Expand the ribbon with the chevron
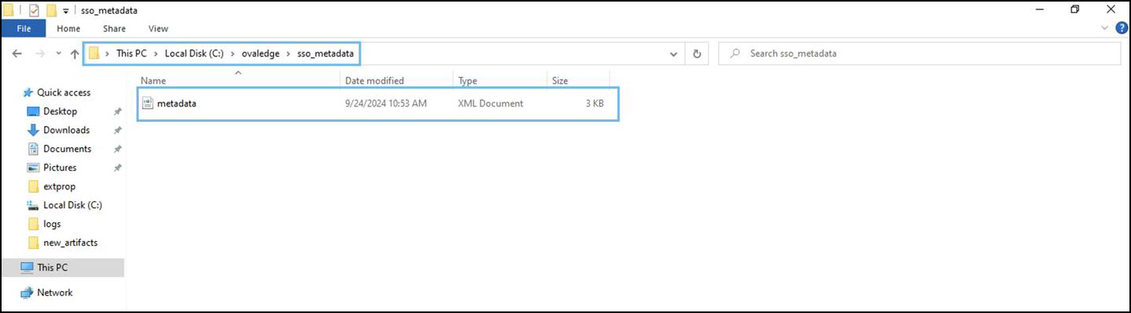This screenshot has height=313, width=1131. click(x=1106, y=28)
